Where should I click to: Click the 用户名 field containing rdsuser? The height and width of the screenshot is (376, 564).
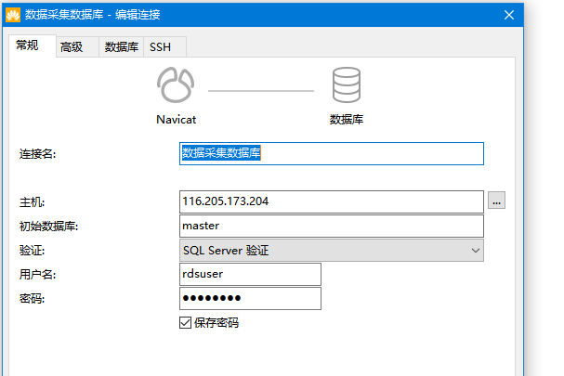(x=250, y=274)
